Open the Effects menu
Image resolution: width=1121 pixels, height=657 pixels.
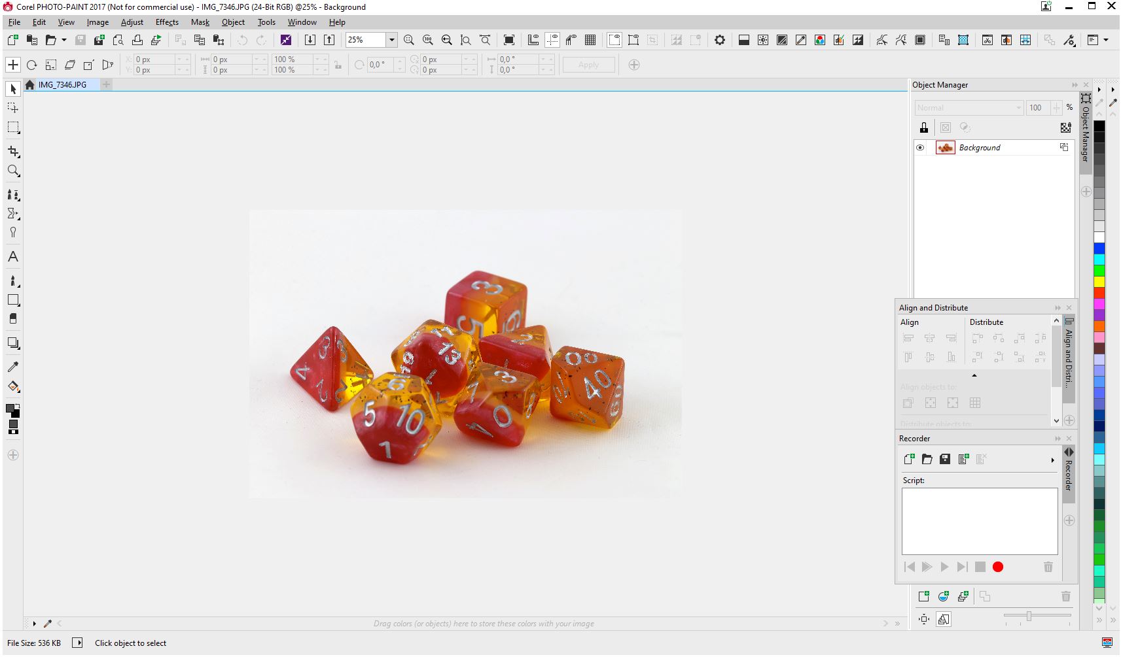point(167,22)
